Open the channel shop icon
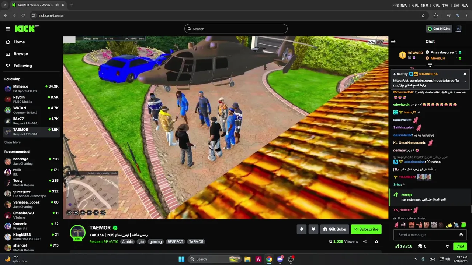 420,246
